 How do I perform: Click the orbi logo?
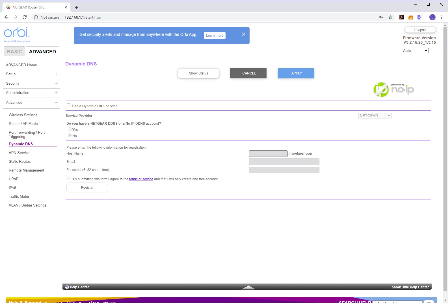click(17, 34)
